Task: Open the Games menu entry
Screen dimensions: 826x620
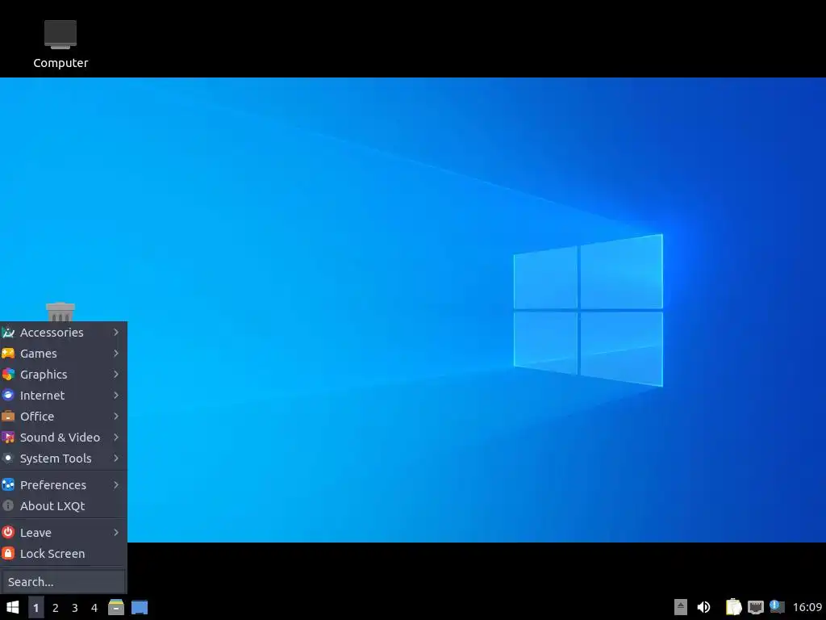Action: click(x=63, y=354)
